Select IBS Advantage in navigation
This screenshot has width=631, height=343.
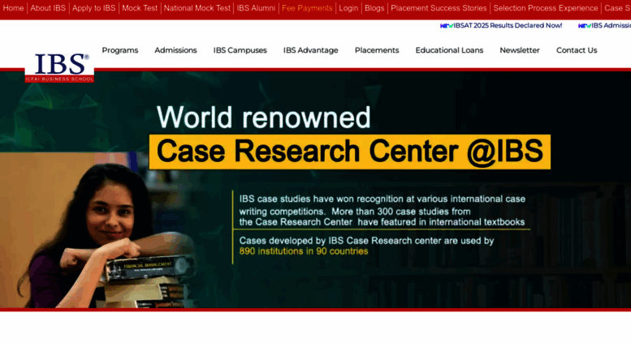(310, 50)
